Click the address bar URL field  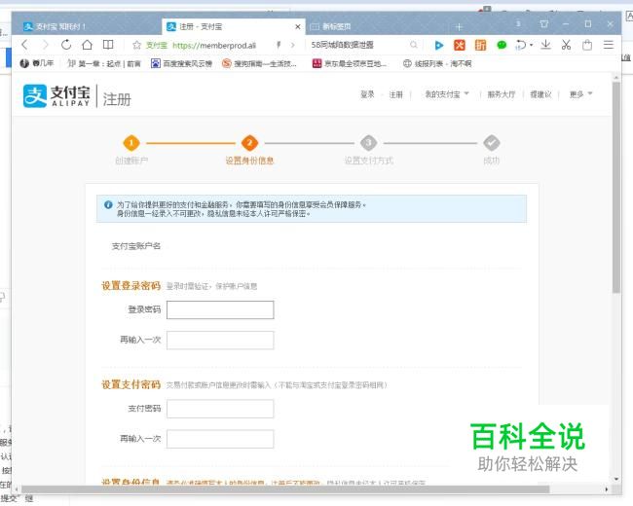pyautogui.click(x=215, y=45)
